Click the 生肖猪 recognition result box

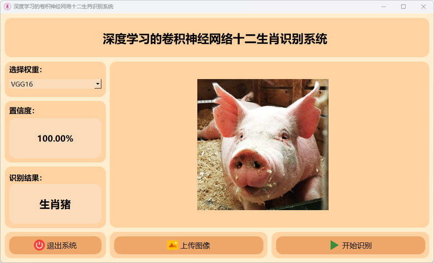[x=56, y=204]
